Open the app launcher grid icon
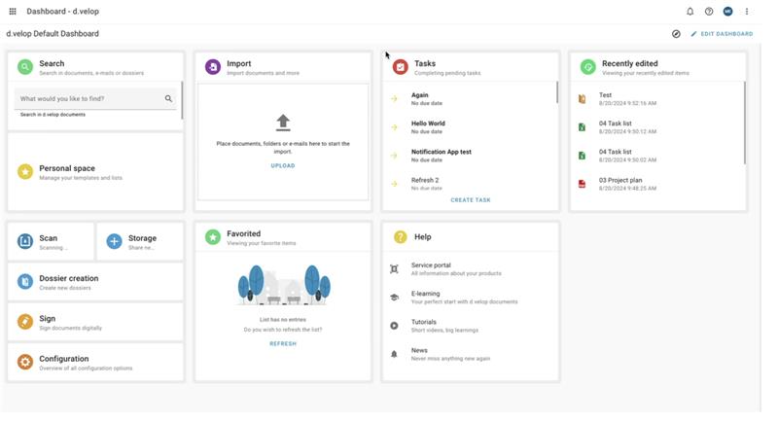 point(13,12)
